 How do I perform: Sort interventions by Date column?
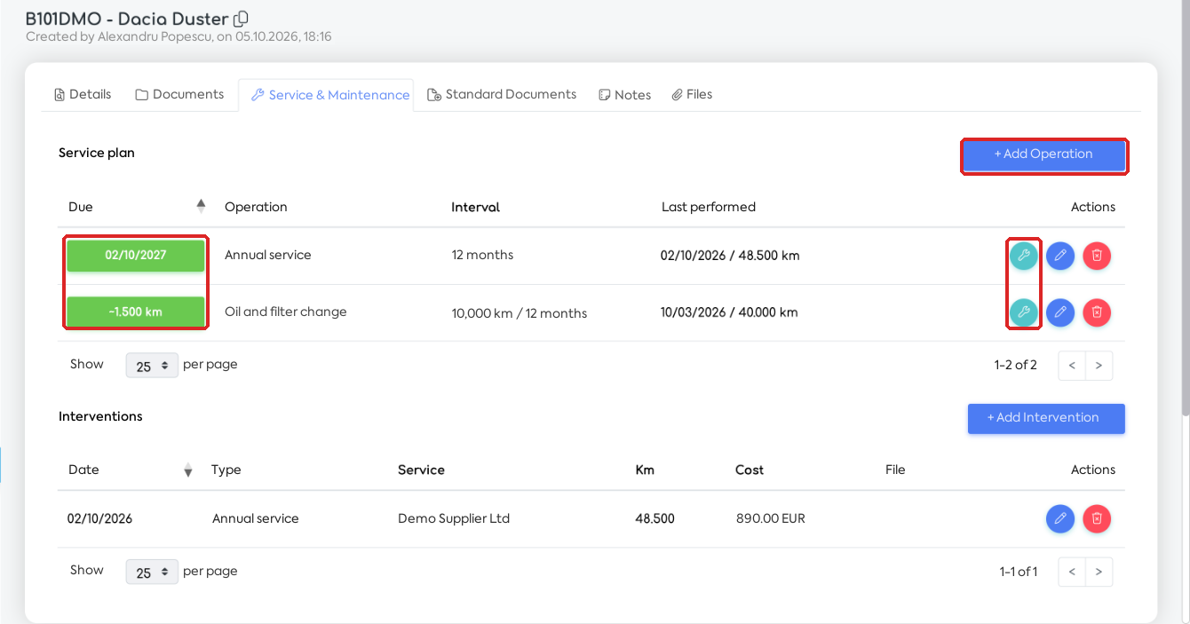coord(188,470)
